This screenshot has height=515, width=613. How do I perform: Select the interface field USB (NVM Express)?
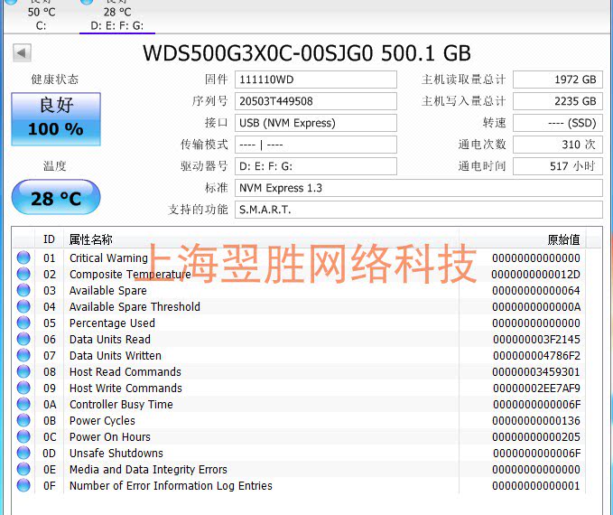click(315, 123)
